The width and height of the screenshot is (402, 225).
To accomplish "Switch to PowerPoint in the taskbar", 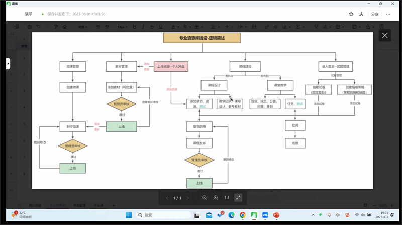I will click(x=276, y=215).
